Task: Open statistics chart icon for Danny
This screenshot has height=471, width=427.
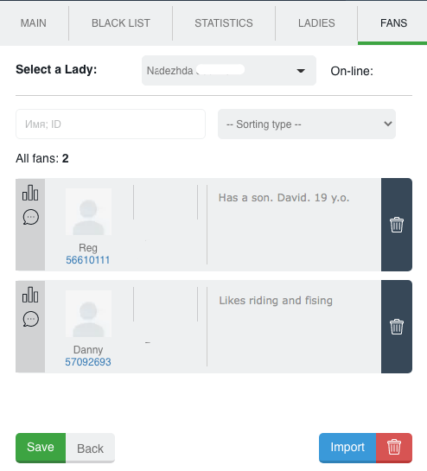Action: tap(30, 295)
